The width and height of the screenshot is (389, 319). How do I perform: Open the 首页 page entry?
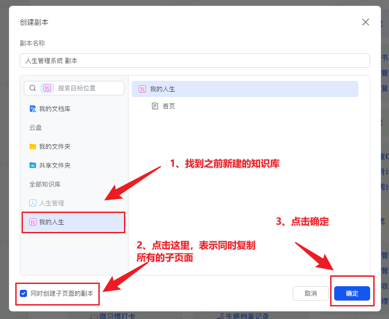(169, 106)
